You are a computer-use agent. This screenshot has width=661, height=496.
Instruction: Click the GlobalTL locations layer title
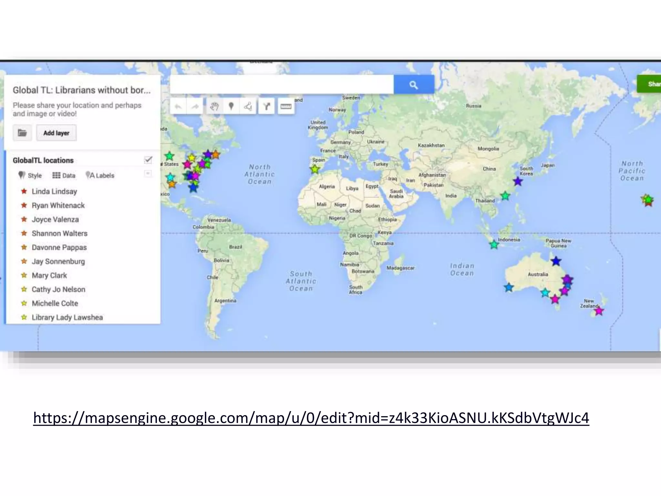pos(43,160)
